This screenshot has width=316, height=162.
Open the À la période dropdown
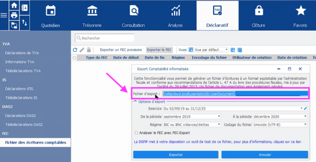pos(280,116)
